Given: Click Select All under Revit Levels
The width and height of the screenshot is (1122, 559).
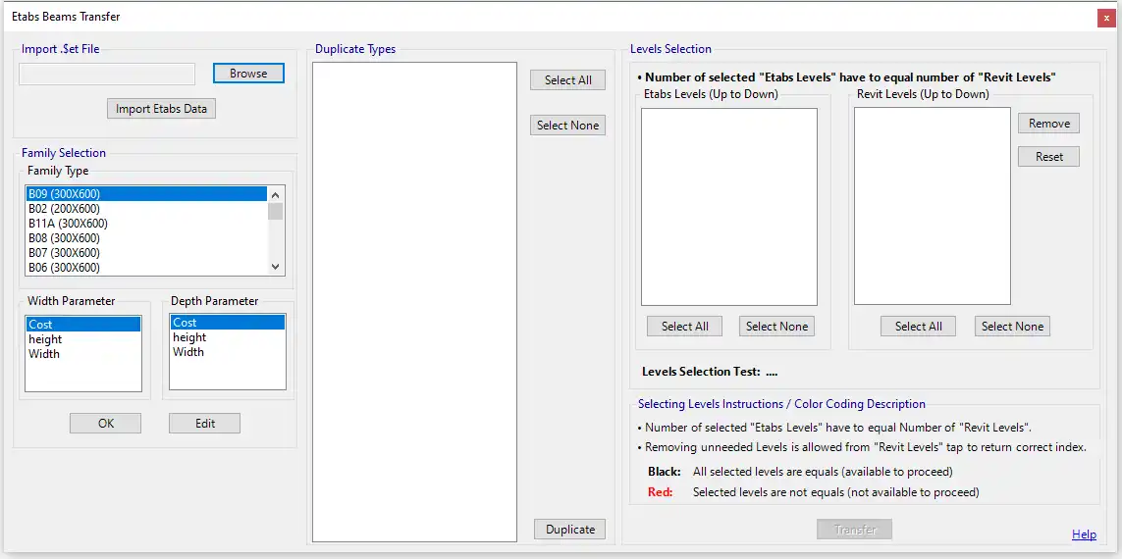Looking at the screenshot, I should [x=919, y=326].
